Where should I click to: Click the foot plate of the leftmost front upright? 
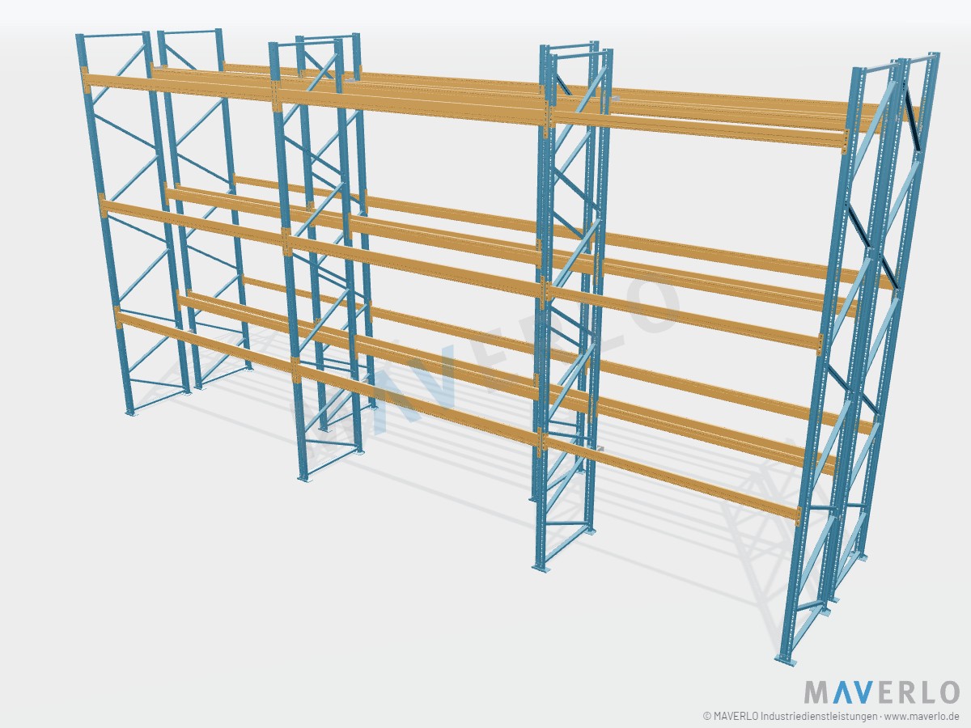point(133,412)
